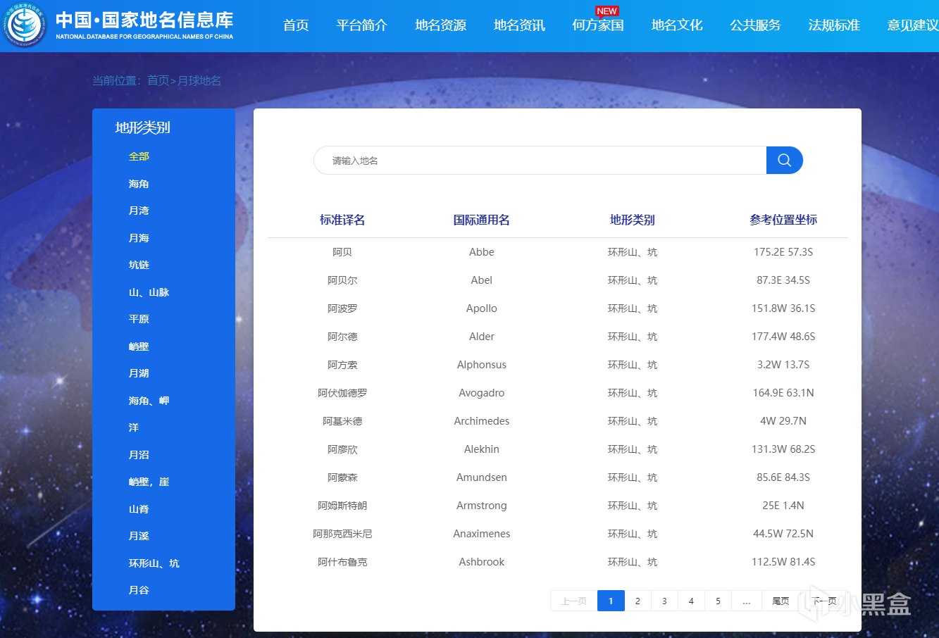Filter by the 月湾 terrain category

(139, 211)
